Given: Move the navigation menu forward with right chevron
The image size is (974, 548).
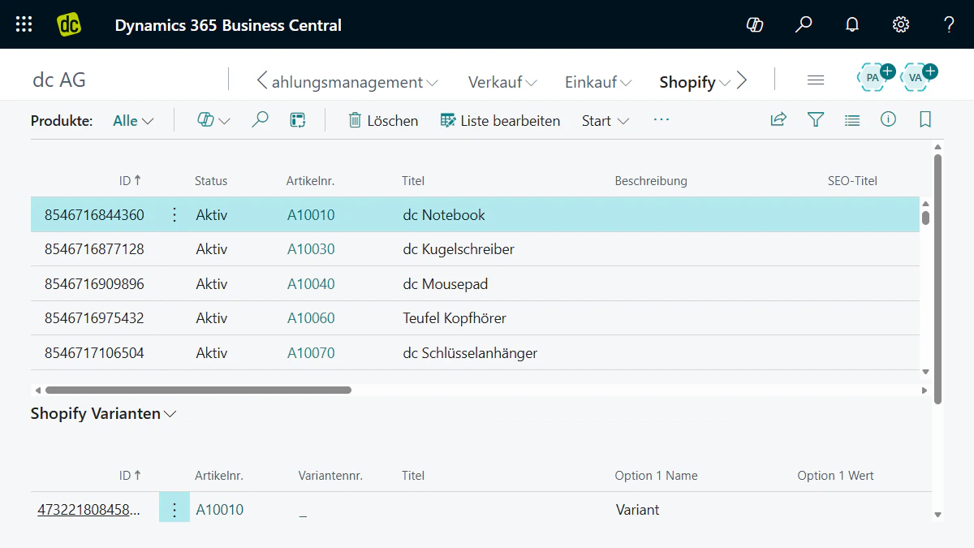Looking at the screenshot, I should point(741,80).
